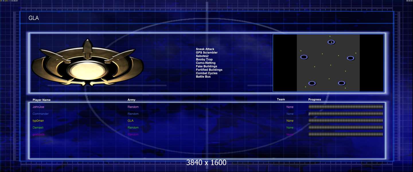Click team None for Commander
The height and width of the screenshot is (172, 413).
click(x=290, y=114)
